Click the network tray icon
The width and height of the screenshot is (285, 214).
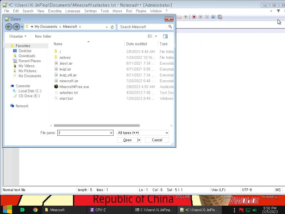point(248,210)
